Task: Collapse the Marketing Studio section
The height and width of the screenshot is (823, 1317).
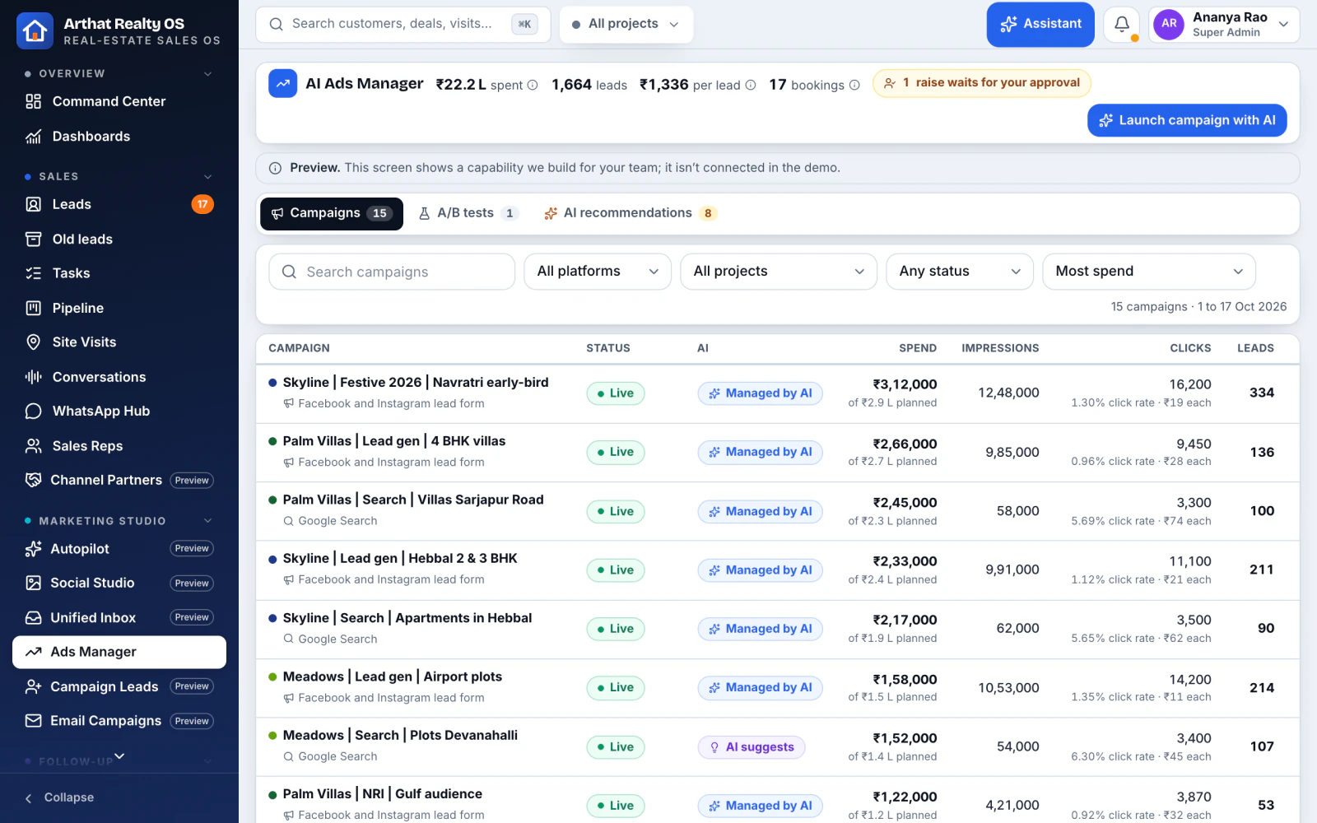Action: coord(208,521)
